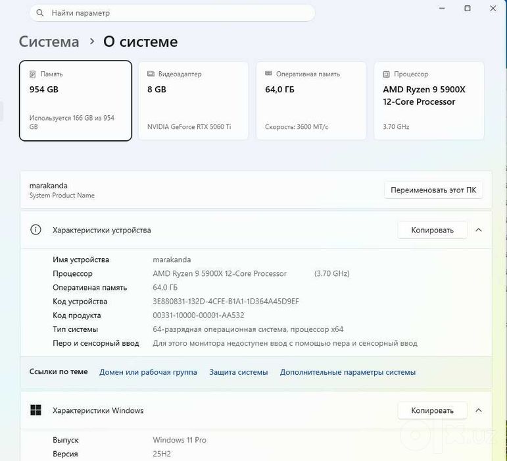This screenshot has height=461, width=507.
Task: Copy device specifications with 'Копировать'
Action: (x=432, y=230)
